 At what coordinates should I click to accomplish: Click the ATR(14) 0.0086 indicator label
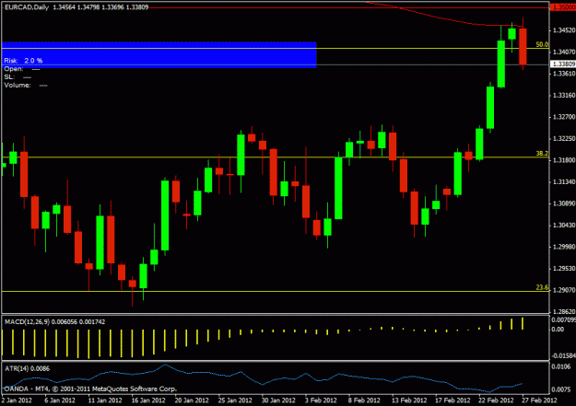coord(27,368)
